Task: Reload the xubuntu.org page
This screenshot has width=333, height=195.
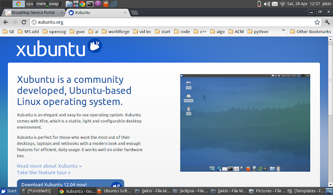Action: [24, 22]
